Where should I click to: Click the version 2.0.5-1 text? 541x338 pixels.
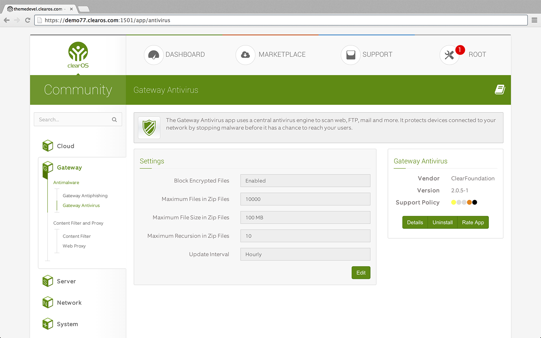(x=460, y=191)
